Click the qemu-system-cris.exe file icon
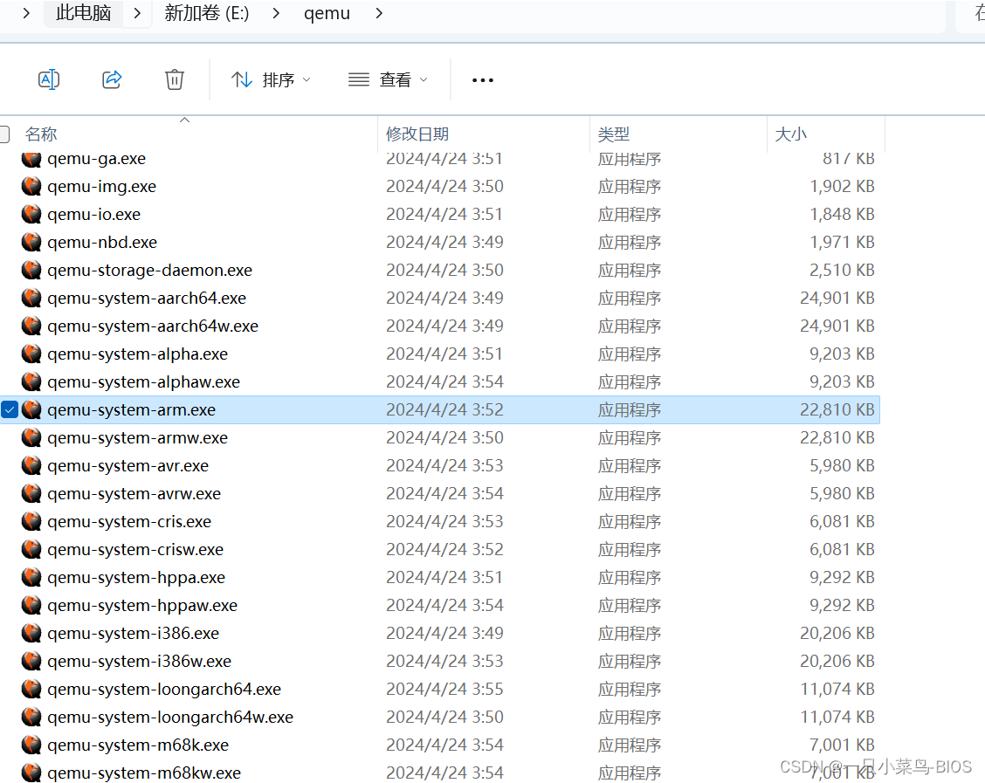985x783 pixels. 31,522
